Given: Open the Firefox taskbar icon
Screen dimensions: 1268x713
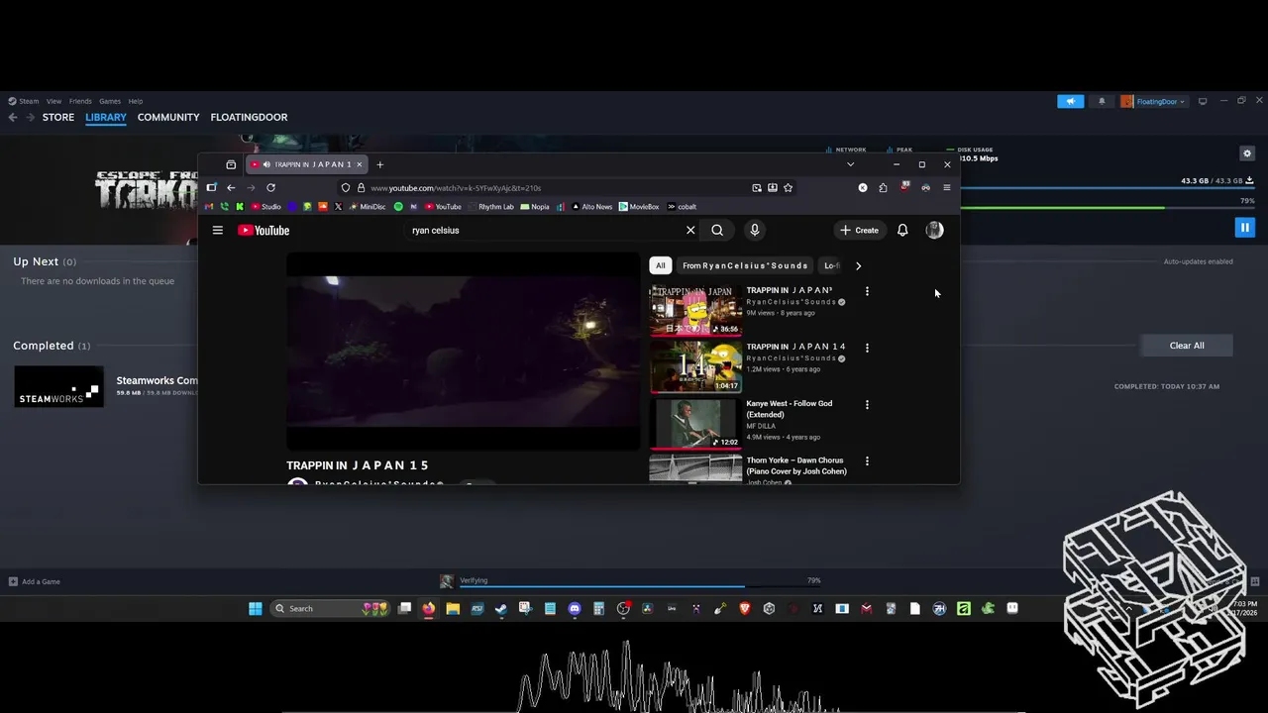Looking at the screenshot, I should point(429,608).
